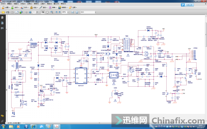Click the email envelope icon
Image resolution: width=207 pixels, height=129 pixels.
(x=17, y=12)
